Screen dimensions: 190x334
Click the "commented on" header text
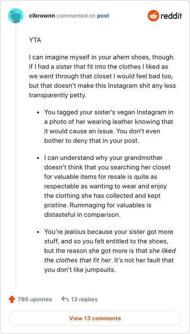(x=76, y=16)
